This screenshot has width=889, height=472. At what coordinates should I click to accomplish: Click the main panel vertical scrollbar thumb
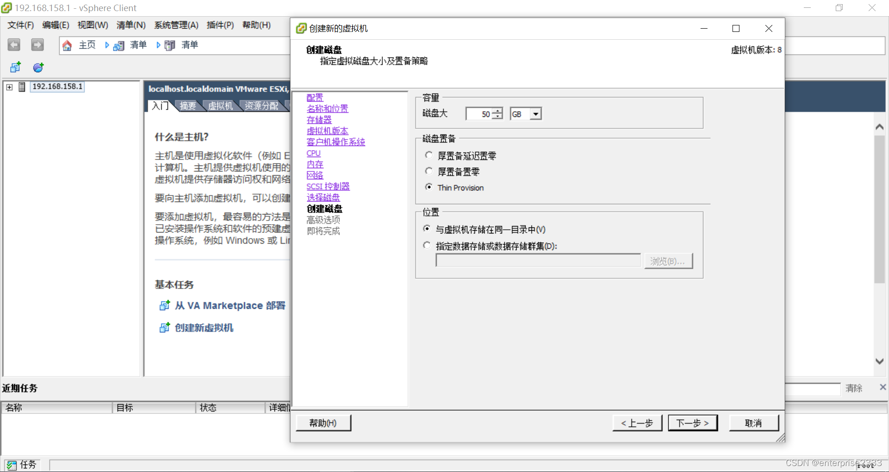(880, 209)
